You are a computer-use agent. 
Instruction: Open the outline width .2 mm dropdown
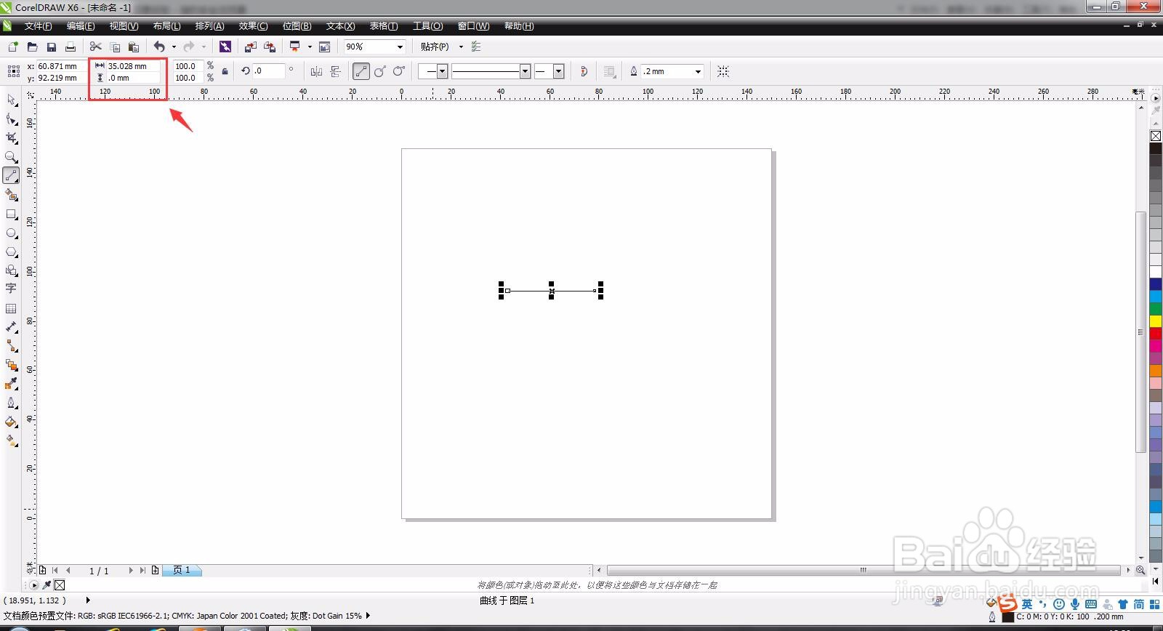point(698,71)
